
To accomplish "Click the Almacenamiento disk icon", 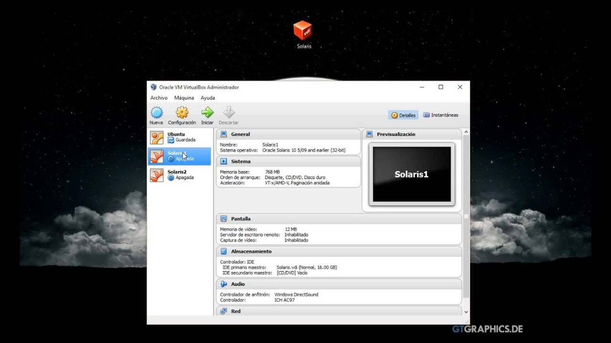I will [223, 251].
